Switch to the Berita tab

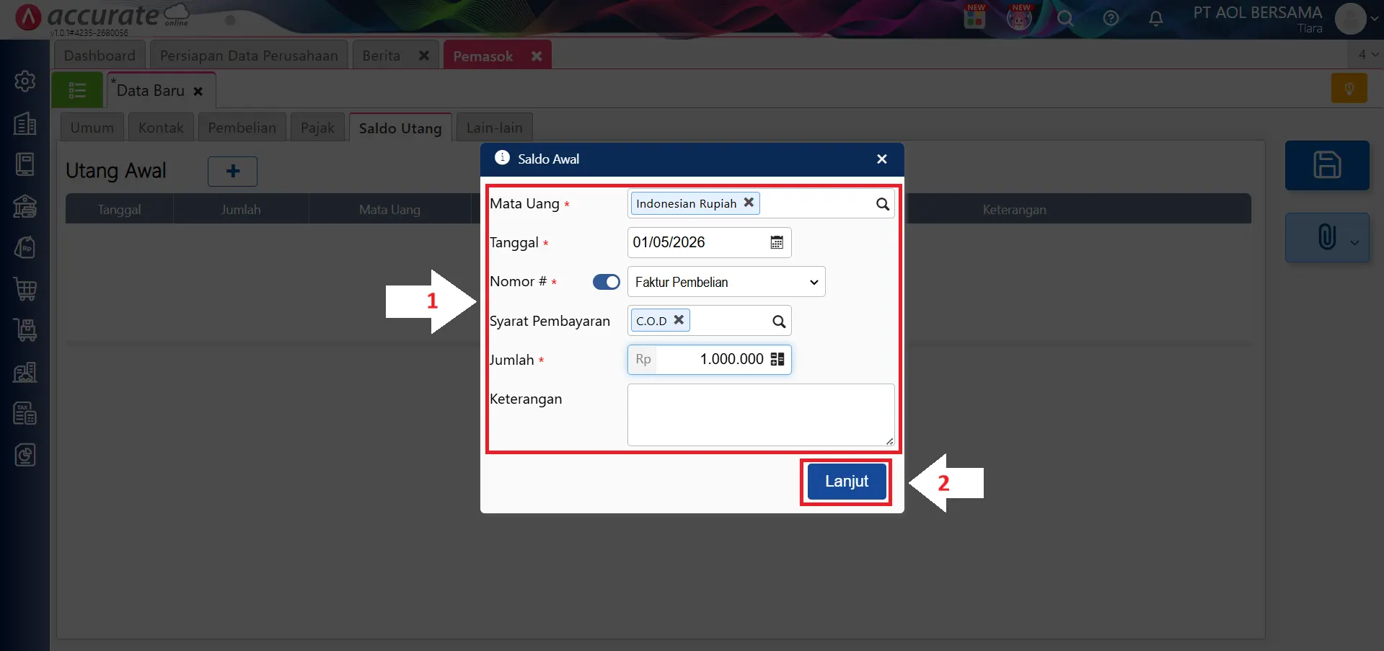click(381, 56)
